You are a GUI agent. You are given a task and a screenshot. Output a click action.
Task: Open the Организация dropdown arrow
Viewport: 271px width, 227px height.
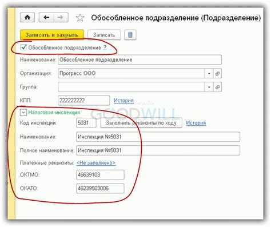(209, 73)
